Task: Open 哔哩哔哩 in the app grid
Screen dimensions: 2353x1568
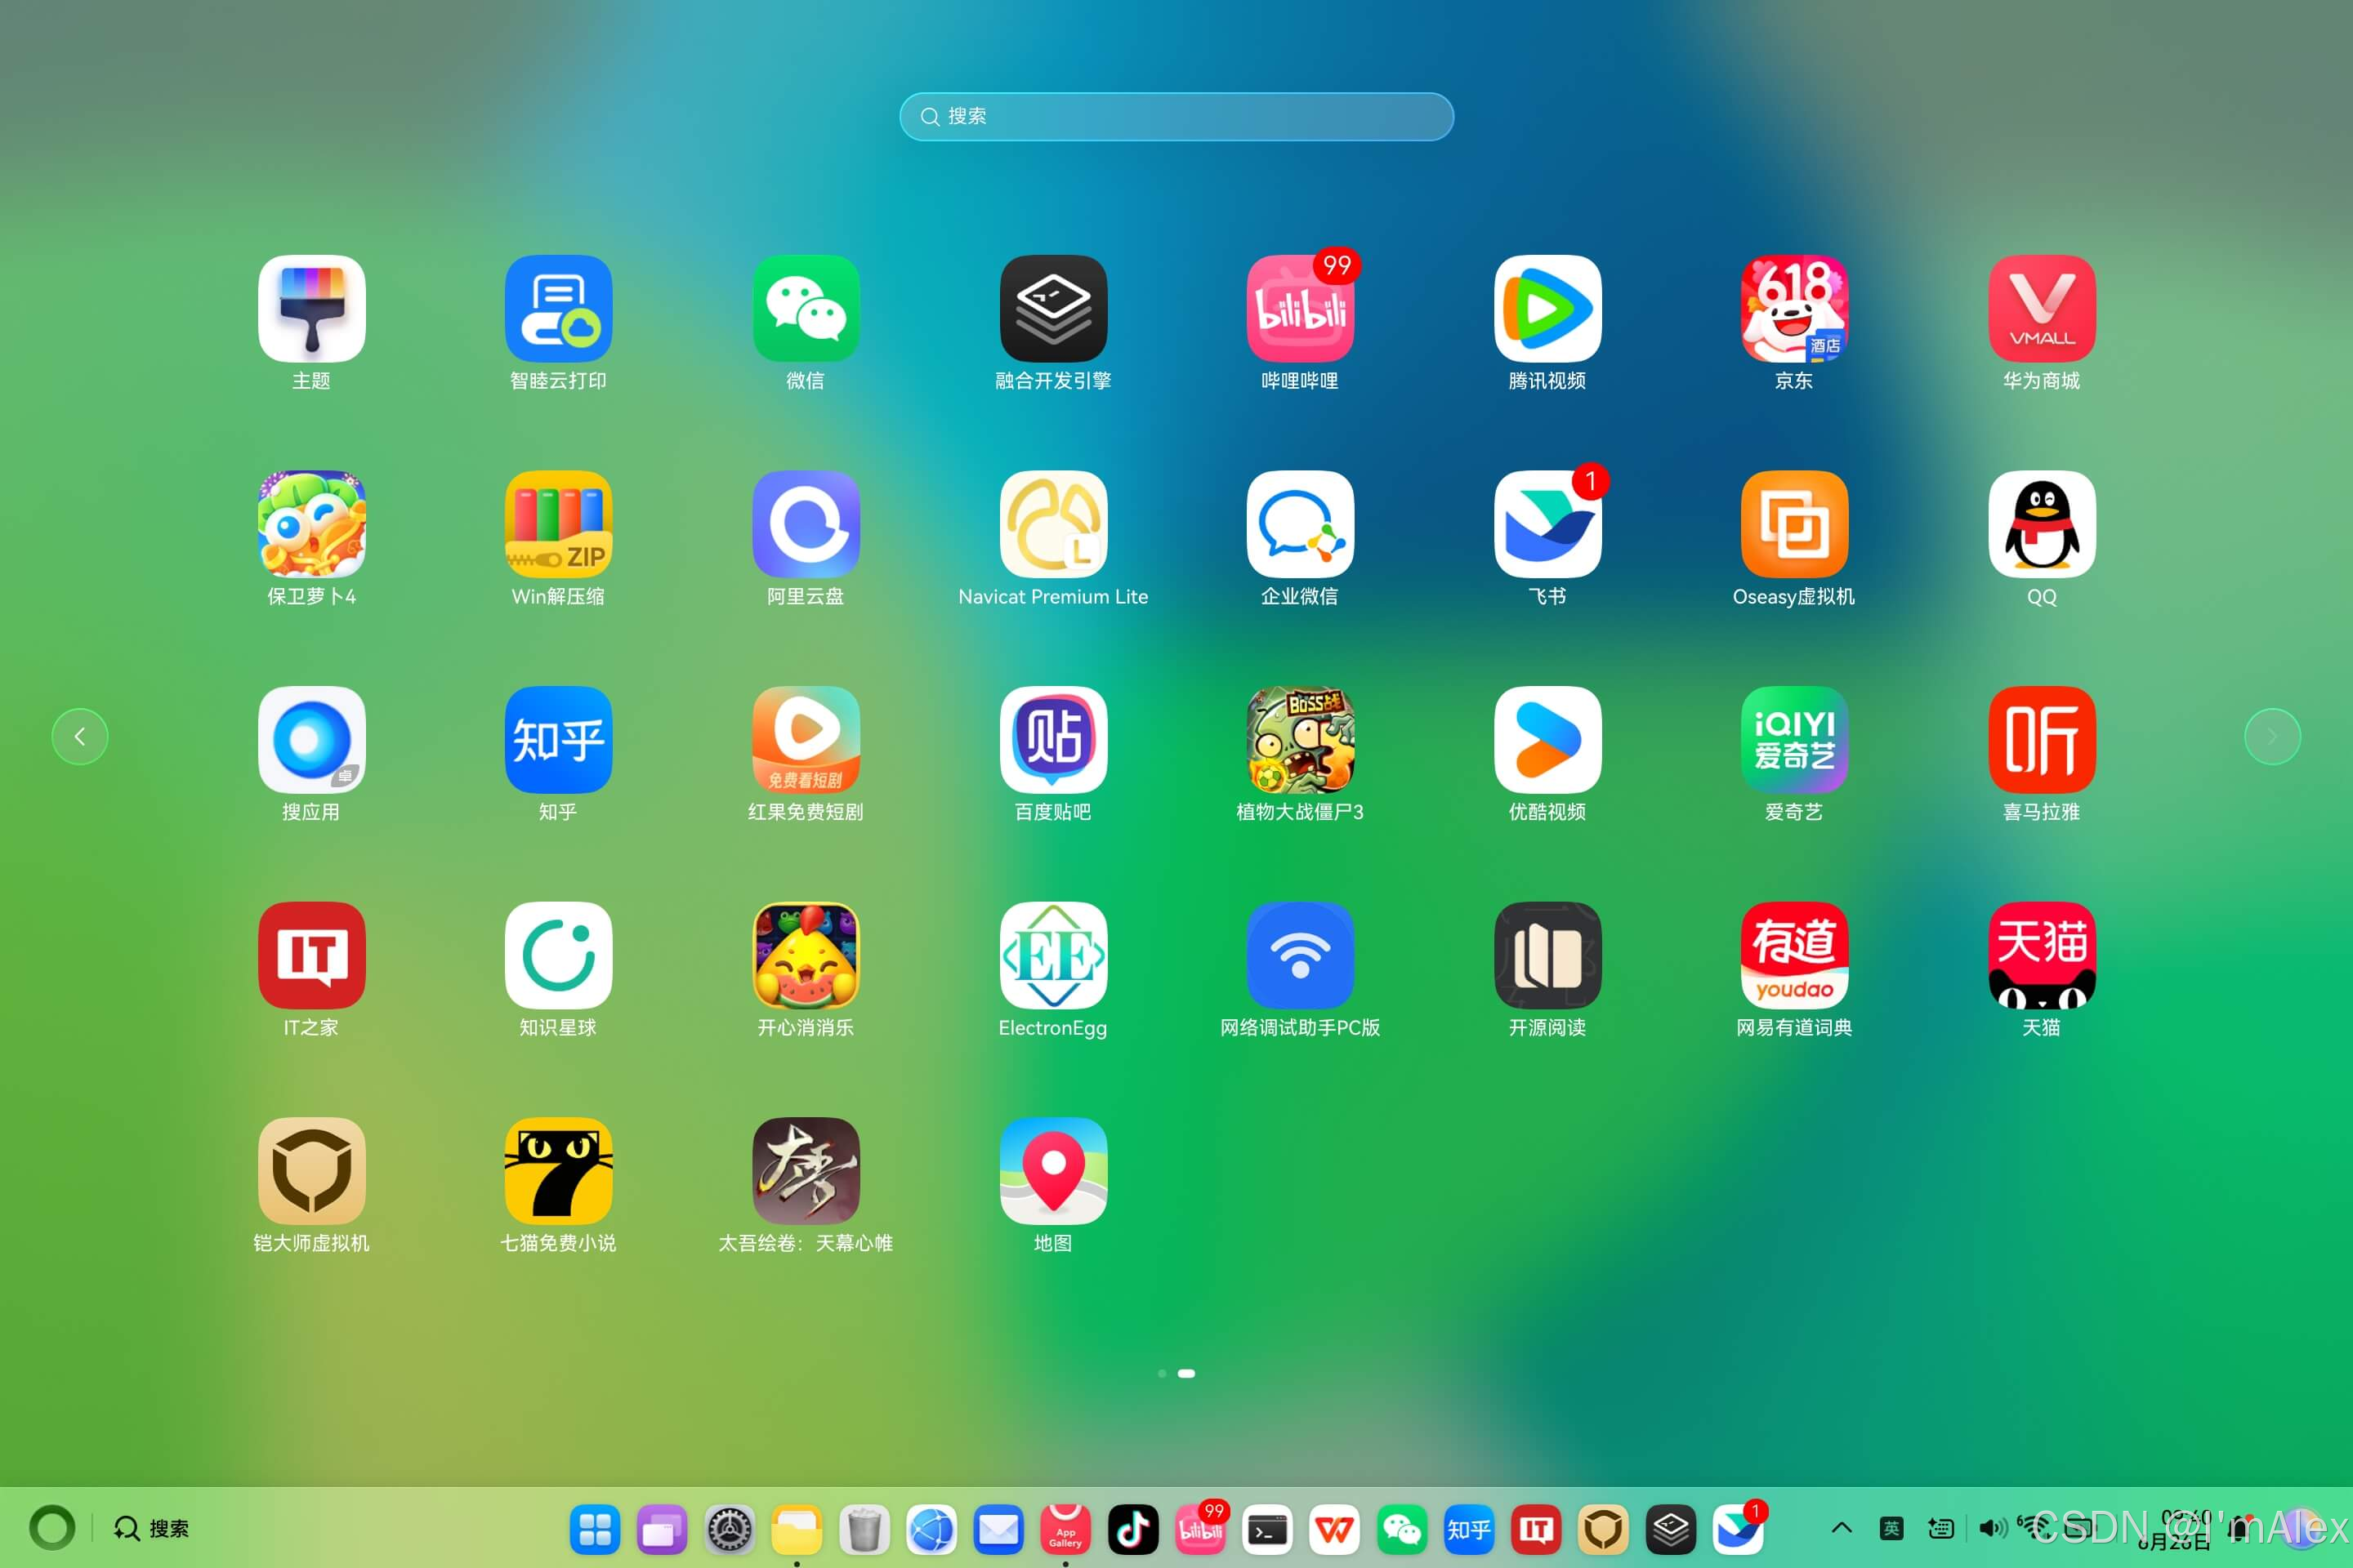Action: pyautogui.click(x=1300, y=308)
